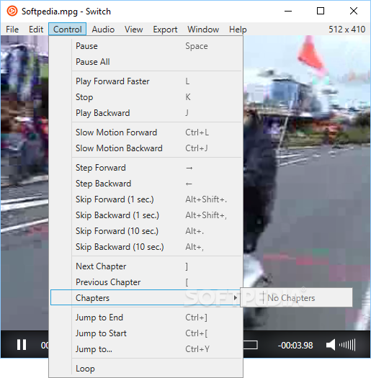371x378 pixels.
Task: Choose Slow Motion Forward
Action: tap(146, 132)
